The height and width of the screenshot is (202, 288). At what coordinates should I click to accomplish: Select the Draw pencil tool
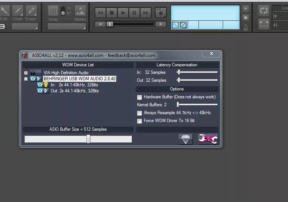coord(18,11)
